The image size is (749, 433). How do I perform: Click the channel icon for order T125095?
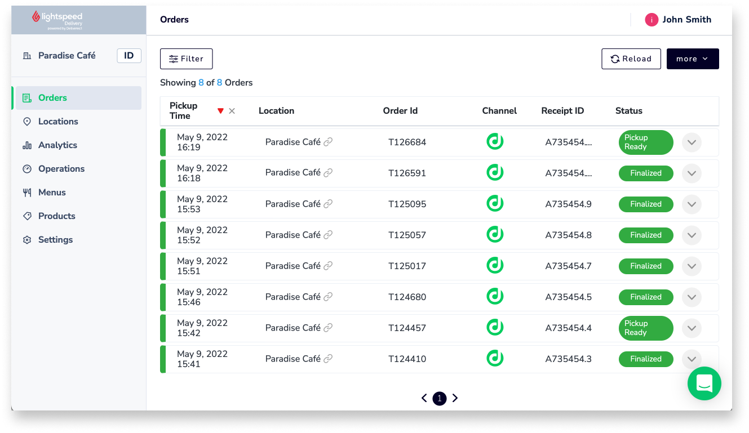[495, 204]
